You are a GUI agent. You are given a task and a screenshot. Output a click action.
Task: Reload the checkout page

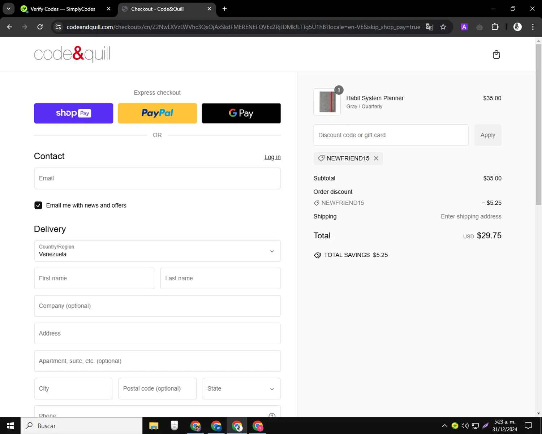[x=40, y=27]
